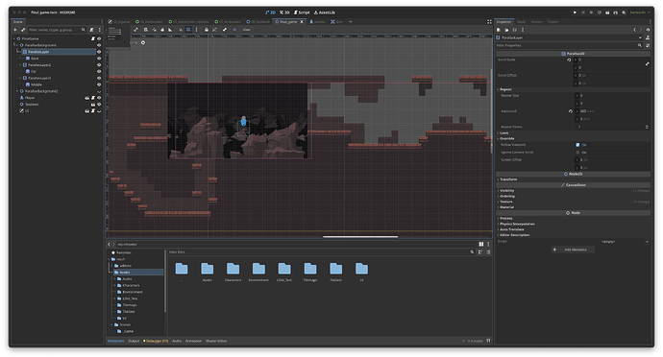
Task: Hide the ParallaxLayer2 node with eye icon
Action: pos(99,65)
